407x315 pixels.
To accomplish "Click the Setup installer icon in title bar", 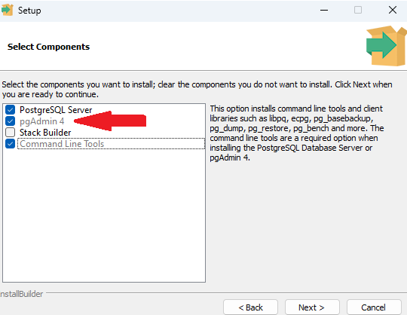I will (7, 10).
